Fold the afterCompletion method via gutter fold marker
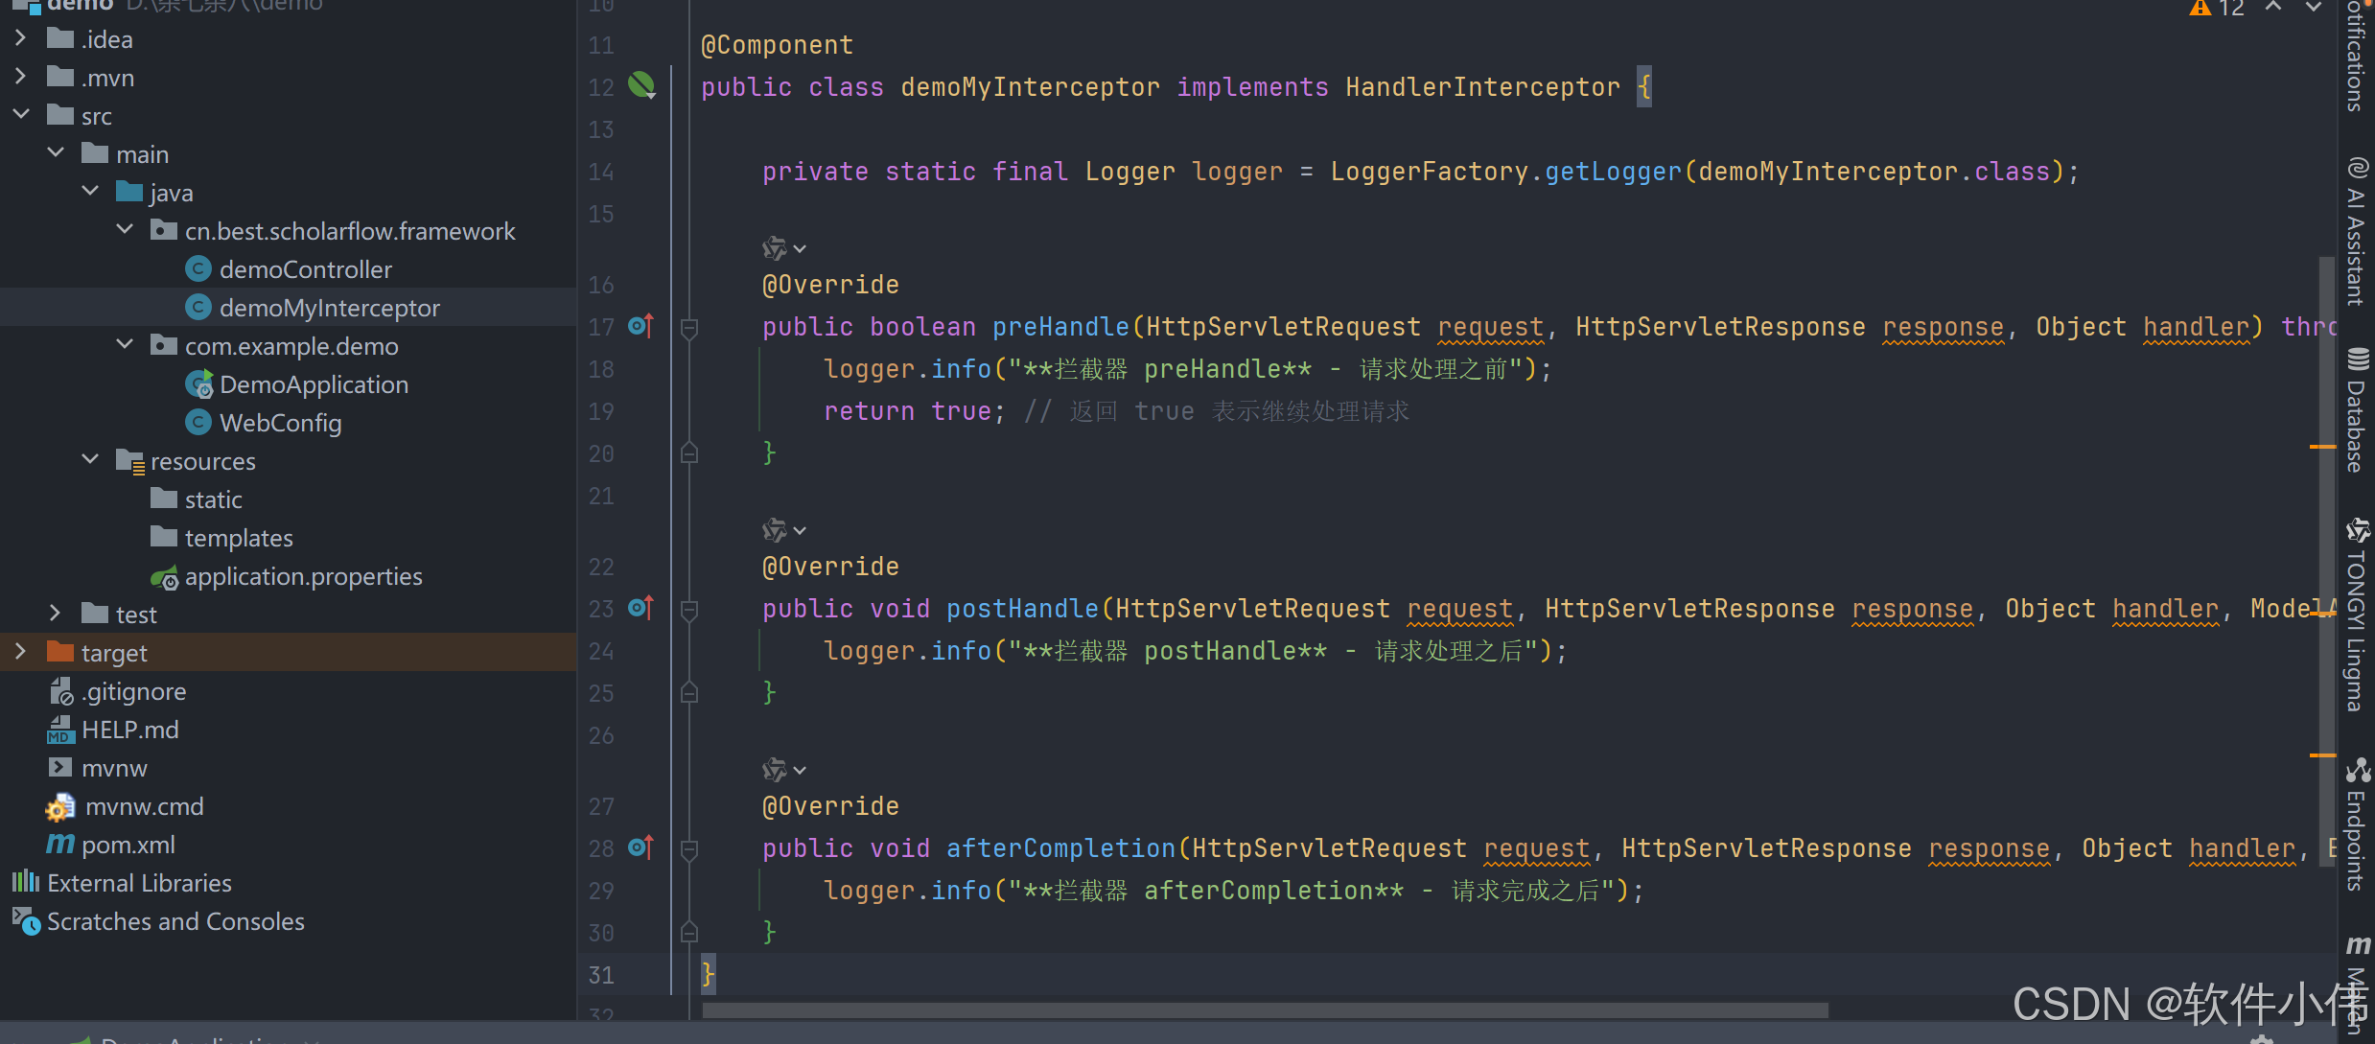The width and height of the screenshot is (2375, 1044). click(x=688, y=849)
